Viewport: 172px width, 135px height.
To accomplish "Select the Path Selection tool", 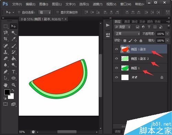I will click(x=6, y=78).
